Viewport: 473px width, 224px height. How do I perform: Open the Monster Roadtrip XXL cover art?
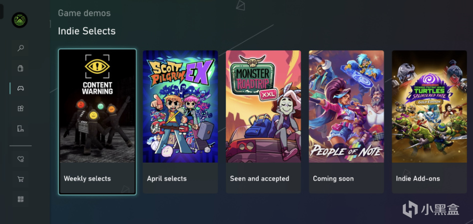click(263, 106)
